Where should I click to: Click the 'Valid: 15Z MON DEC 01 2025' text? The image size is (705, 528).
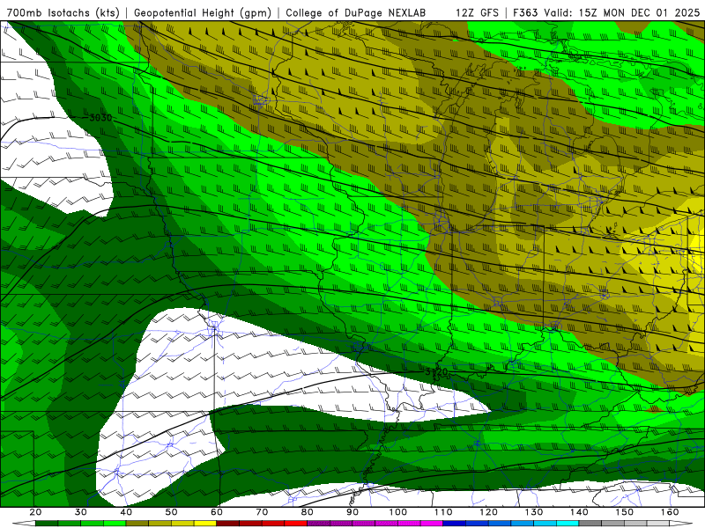click(622, 12)
